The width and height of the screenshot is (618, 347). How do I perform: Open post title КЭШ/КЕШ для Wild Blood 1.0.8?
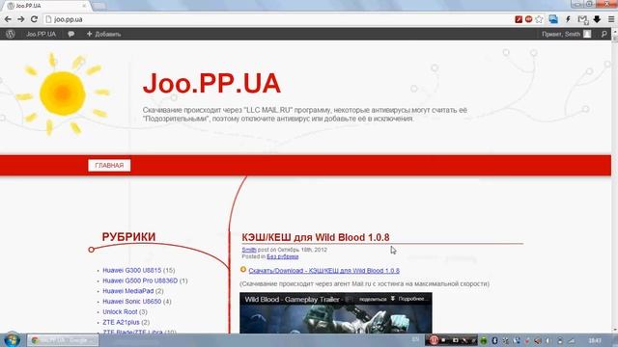coord(316,238)
